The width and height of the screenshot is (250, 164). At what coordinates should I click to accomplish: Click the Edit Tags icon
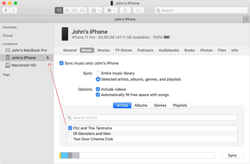click(x=138, y=10)
